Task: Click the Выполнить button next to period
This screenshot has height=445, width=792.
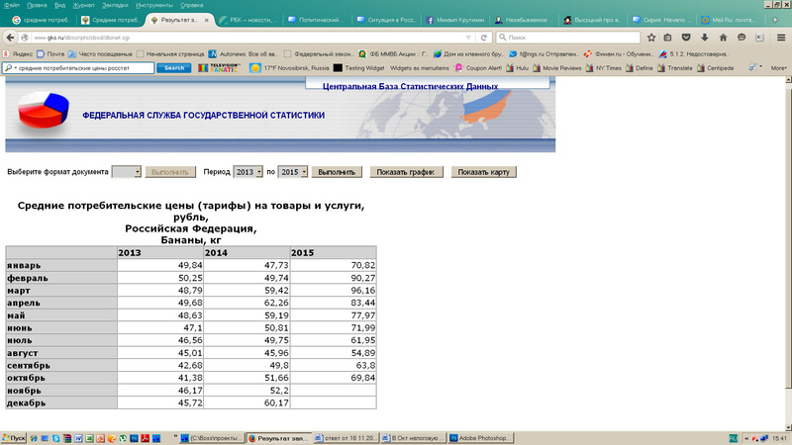Action: point(336,172)
